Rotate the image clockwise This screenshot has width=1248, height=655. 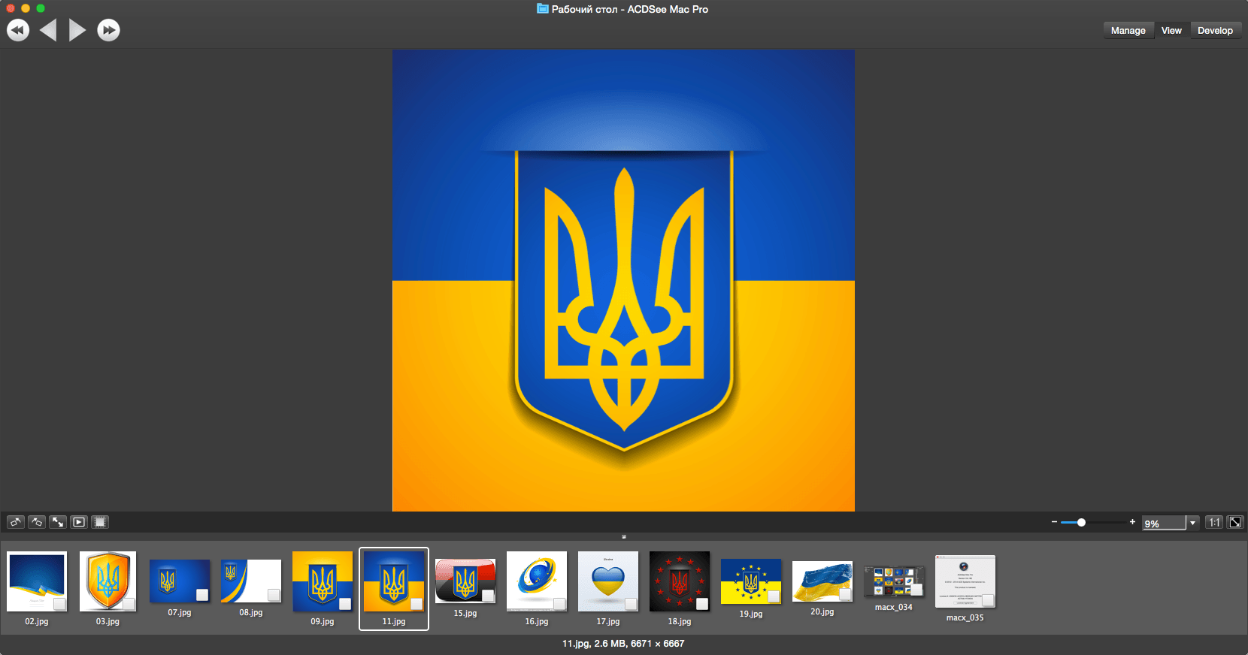[37, 522]
